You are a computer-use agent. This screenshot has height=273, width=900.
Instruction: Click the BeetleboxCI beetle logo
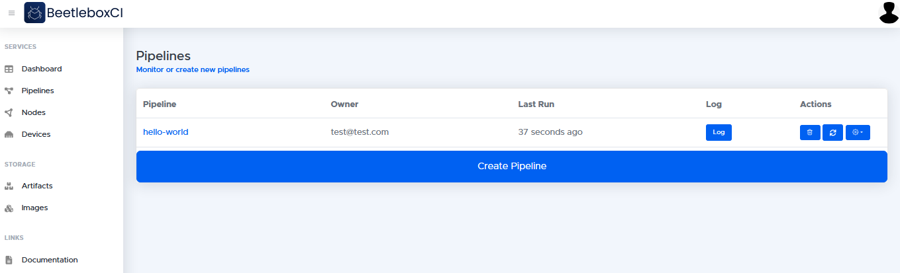click(x=34, y=13)
